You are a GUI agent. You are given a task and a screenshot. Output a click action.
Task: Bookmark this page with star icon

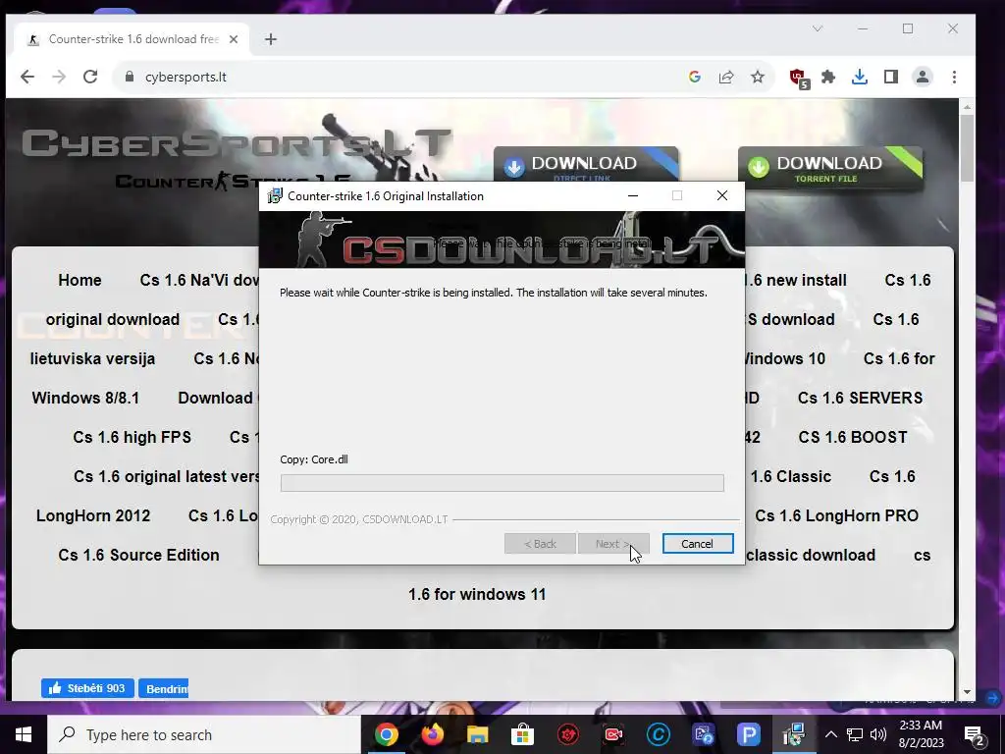click(x=758, y=77)
